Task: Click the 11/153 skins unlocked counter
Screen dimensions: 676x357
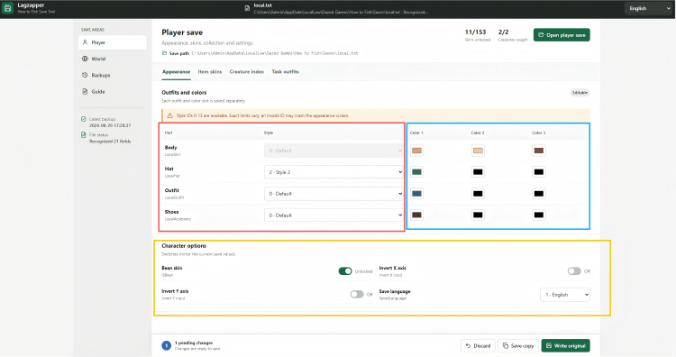Action: point(477,35)
